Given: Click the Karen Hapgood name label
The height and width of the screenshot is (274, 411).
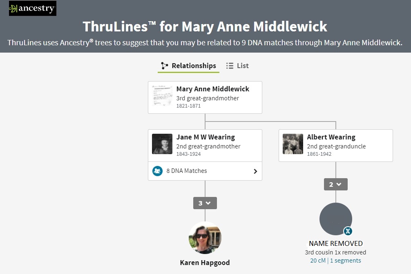Looking at the screenshot, I should [x=205, y=263].
